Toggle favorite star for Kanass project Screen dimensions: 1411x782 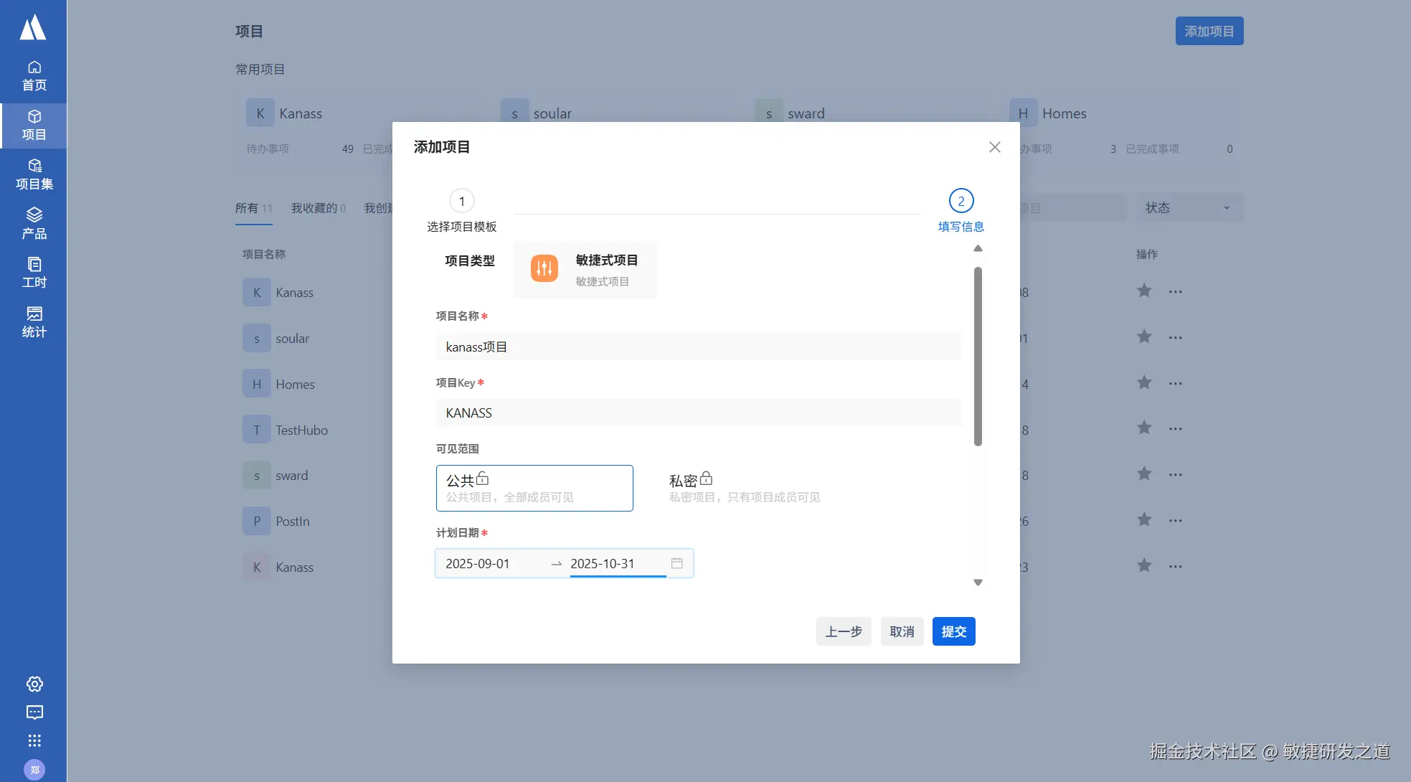click(x=1144, y=291)
